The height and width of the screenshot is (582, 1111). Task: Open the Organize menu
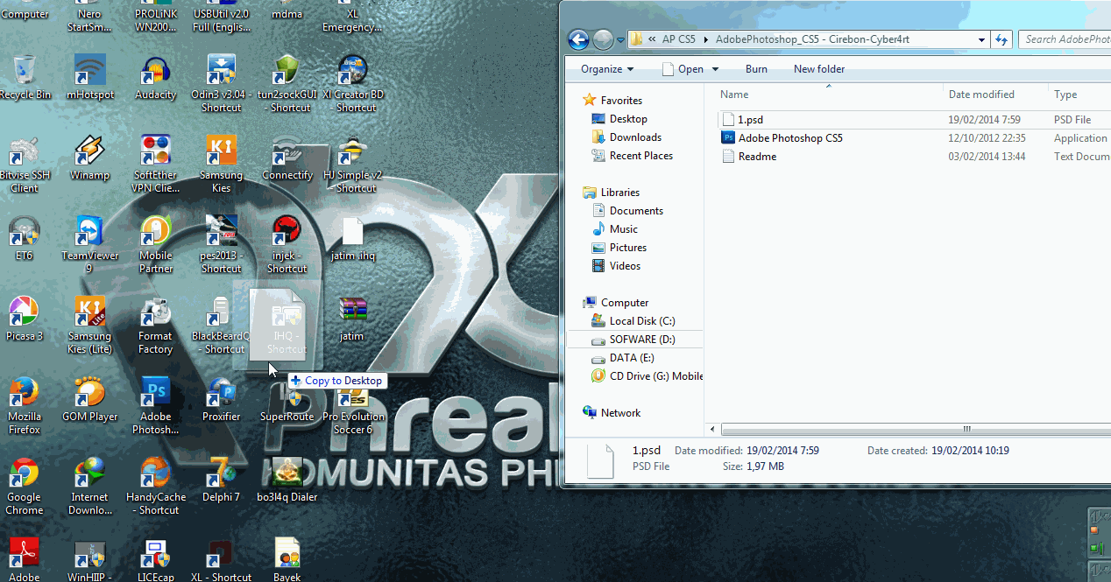pos(607,69)
